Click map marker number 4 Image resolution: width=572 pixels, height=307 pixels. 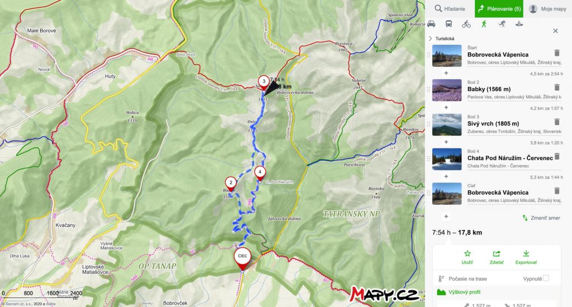point(260,173)
